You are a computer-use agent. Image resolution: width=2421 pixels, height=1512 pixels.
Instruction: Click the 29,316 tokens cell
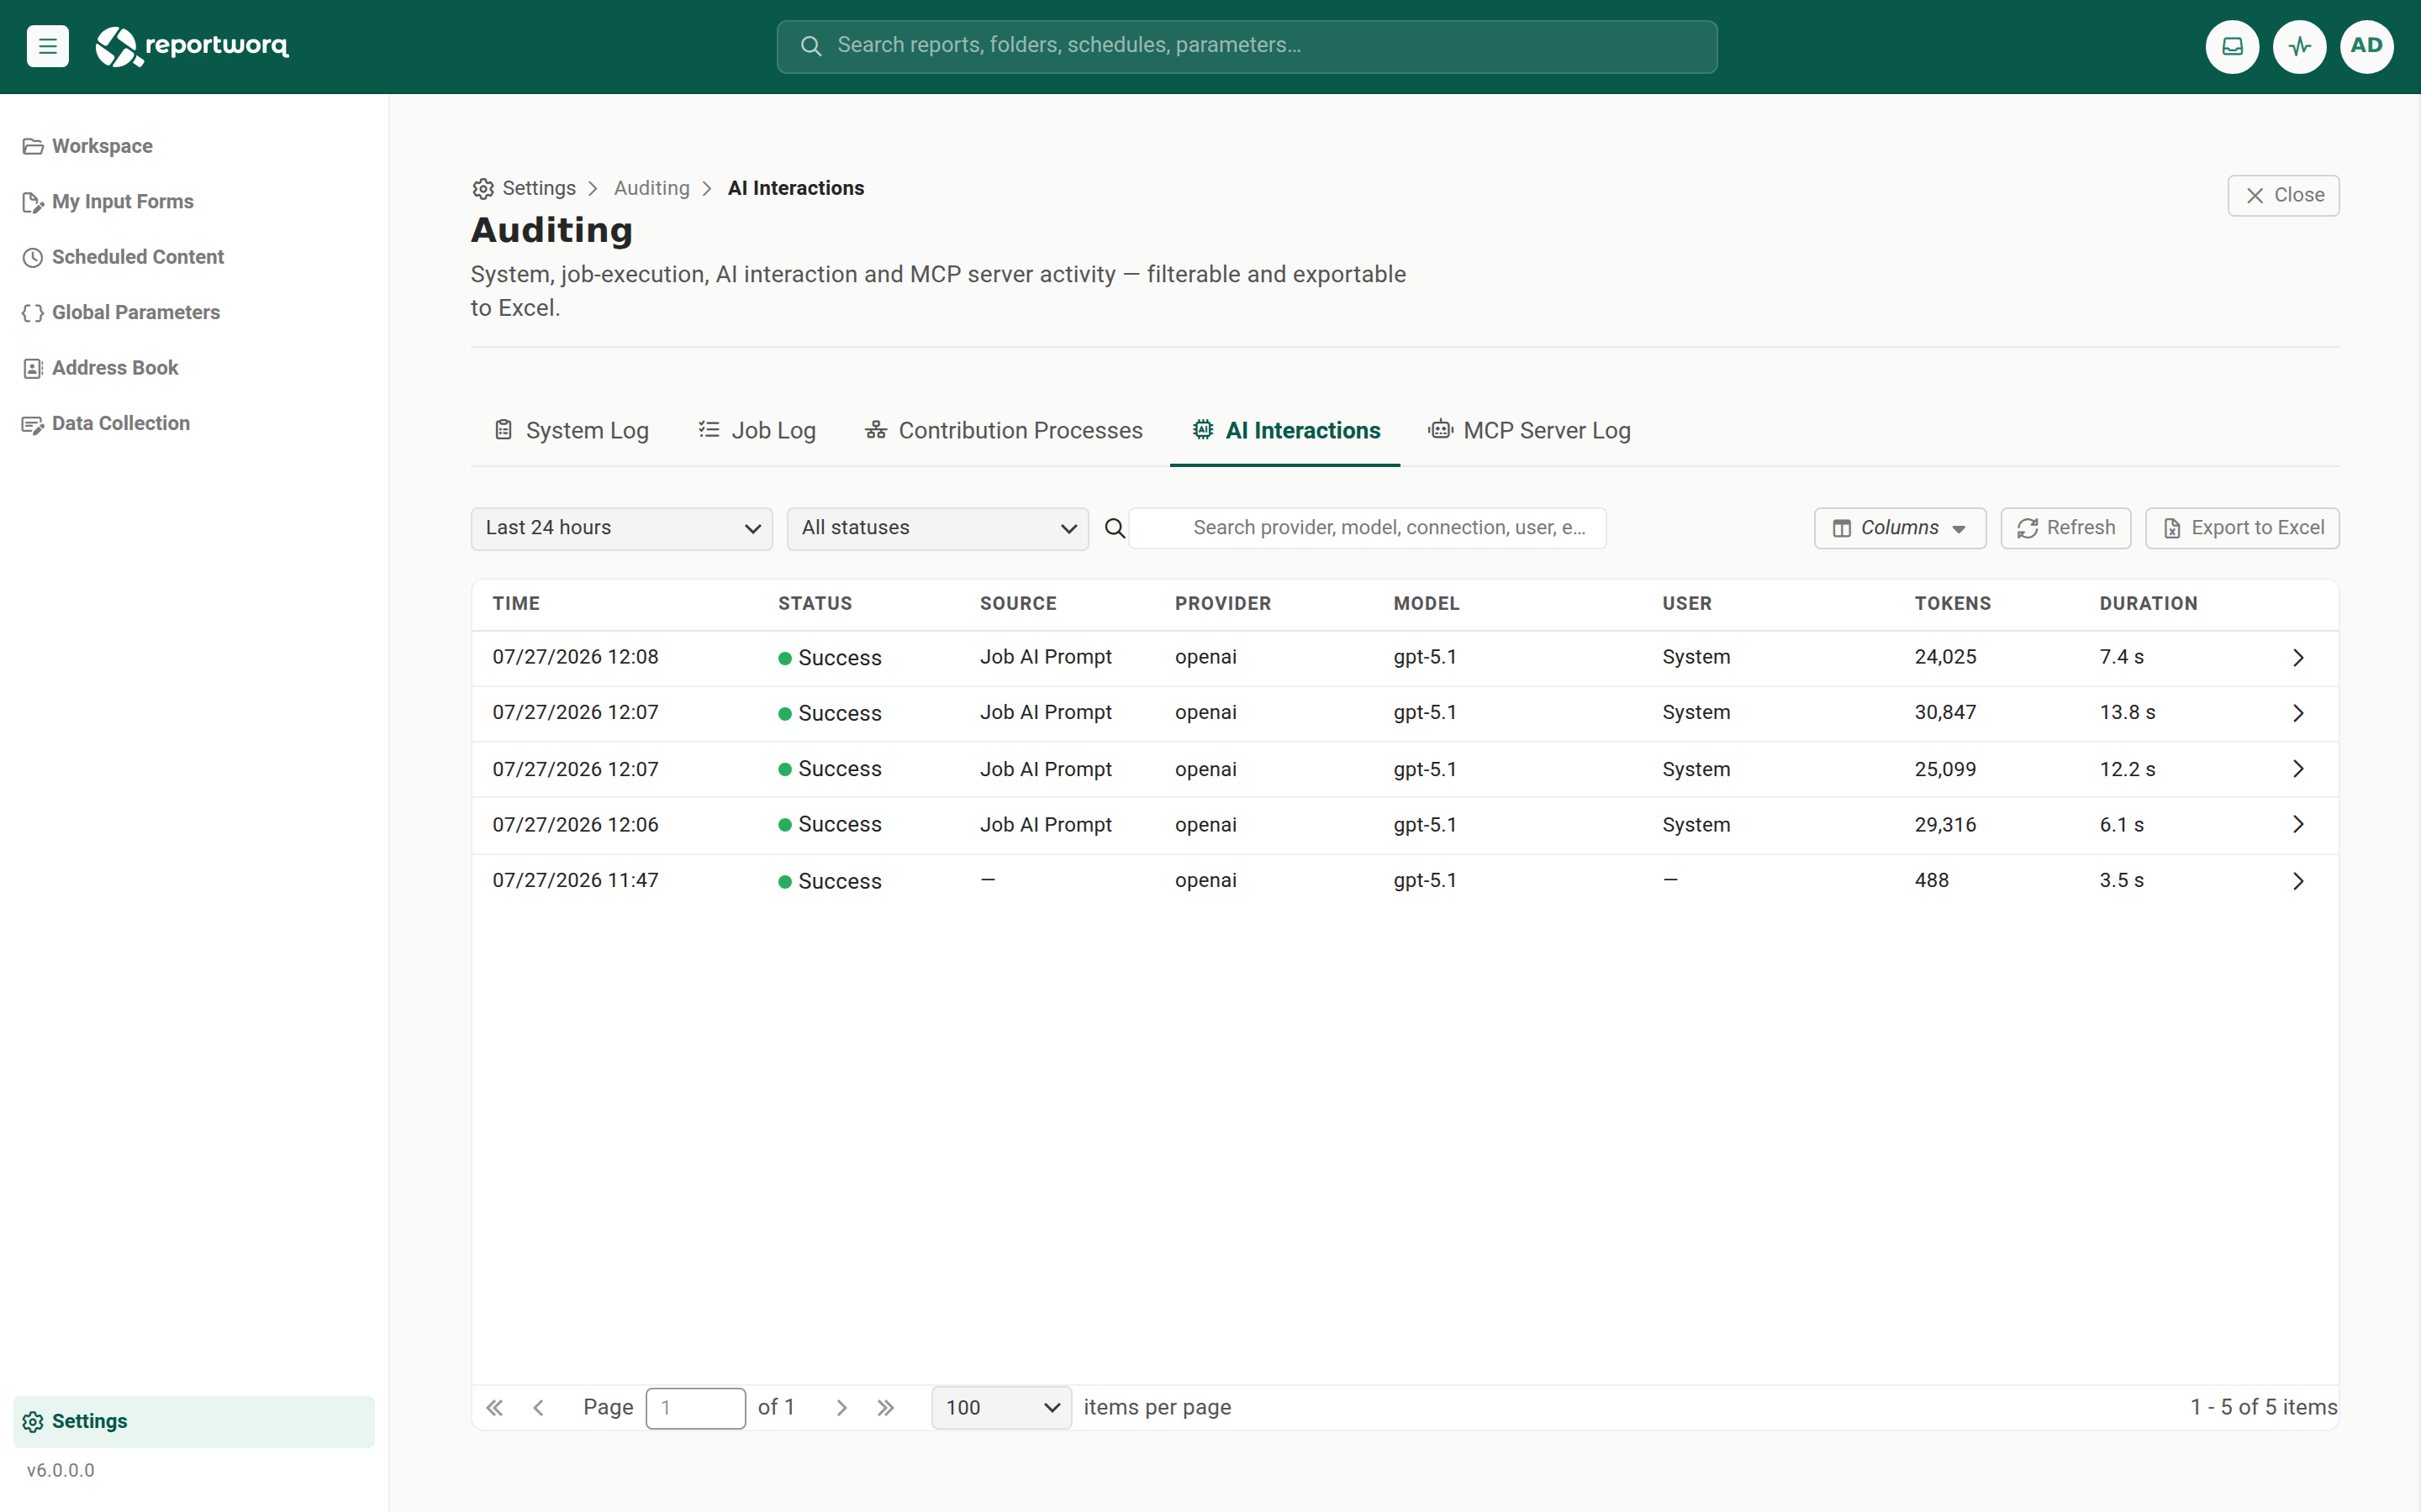[1945, 825]
